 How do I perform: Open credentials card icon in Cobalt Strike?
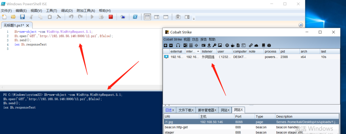tap(203, 45)
